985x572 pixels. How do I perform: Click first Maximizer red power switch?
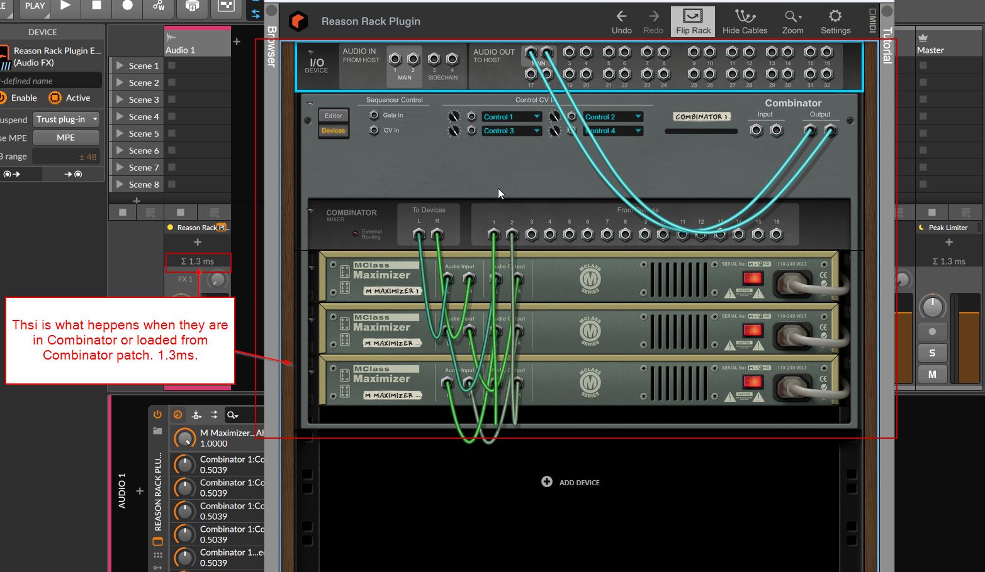click(x=752, y=278)
